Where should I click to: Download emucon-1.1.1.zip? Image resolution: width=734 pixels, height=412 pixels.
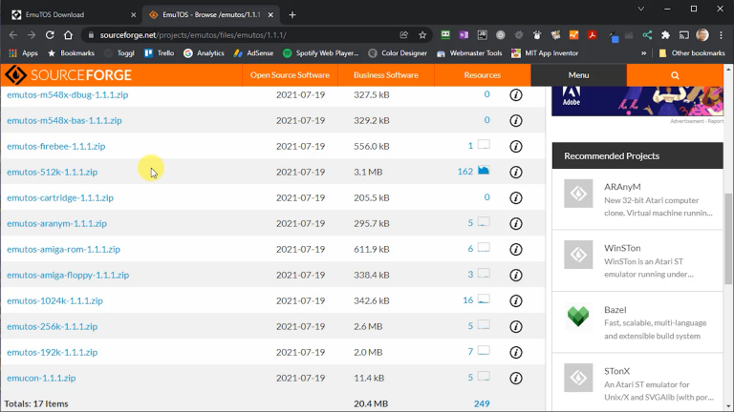click(x=41, y=378)
